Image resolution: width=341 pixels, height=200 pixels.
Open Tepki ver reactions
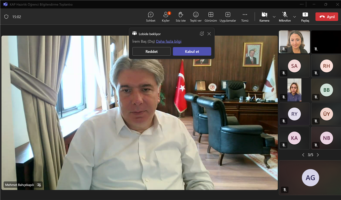[196, 17]
